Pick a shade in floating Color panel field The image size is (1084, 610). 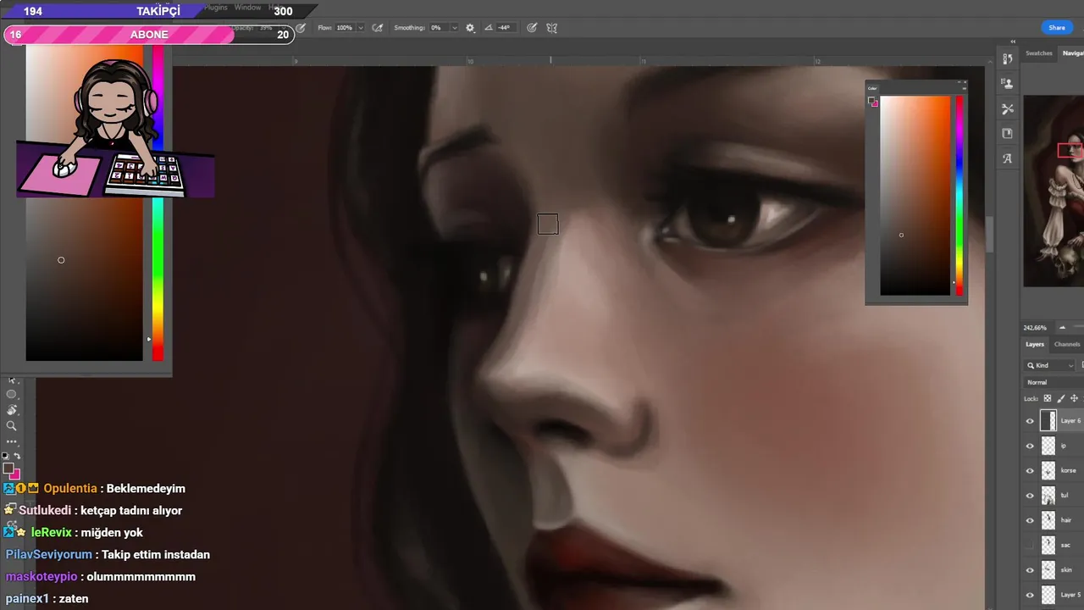pos(915,196)
